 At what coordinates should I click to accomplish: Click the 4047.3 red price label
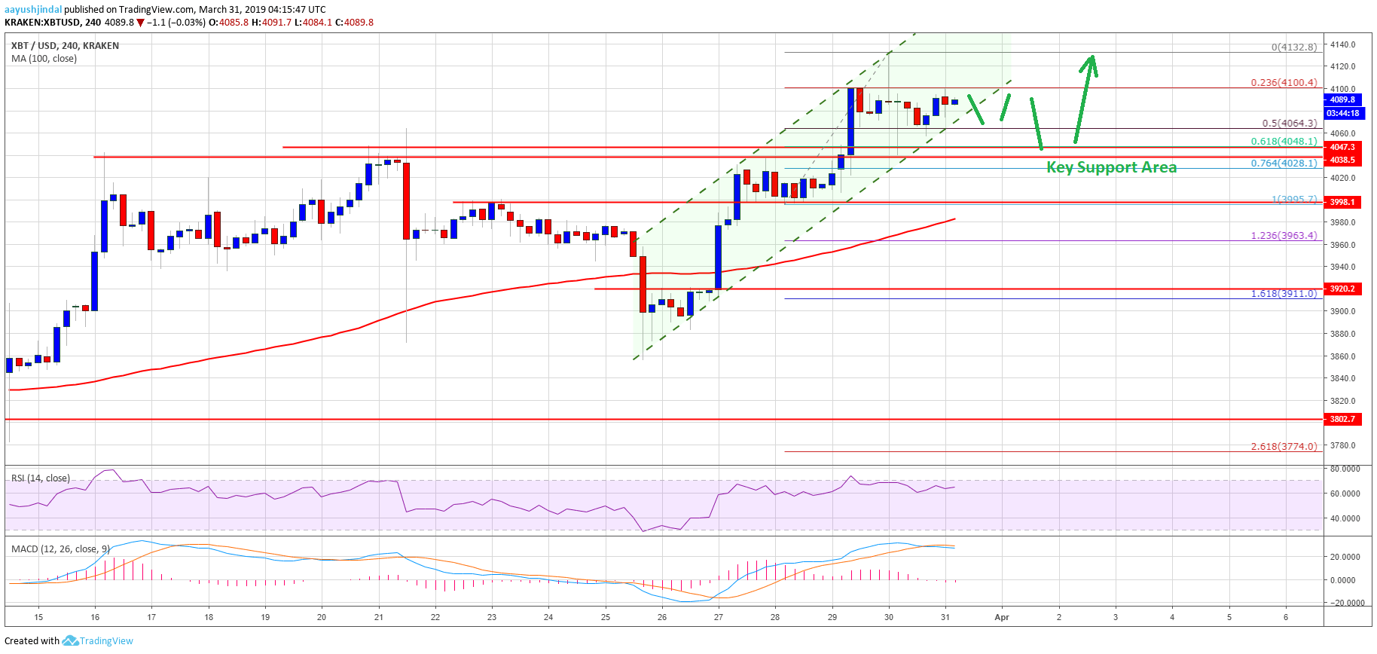1342,148
